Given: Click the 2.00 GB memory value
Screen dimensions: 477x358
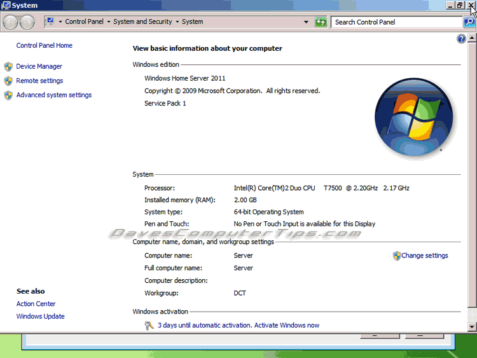Looking at the screenshot, I should coord(245,200).
